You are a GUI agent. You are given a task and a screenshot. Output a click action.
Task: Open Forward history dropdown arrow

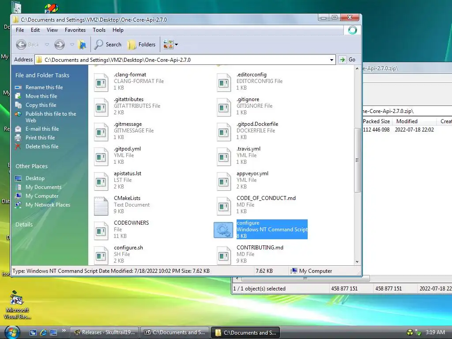(72, 45)
